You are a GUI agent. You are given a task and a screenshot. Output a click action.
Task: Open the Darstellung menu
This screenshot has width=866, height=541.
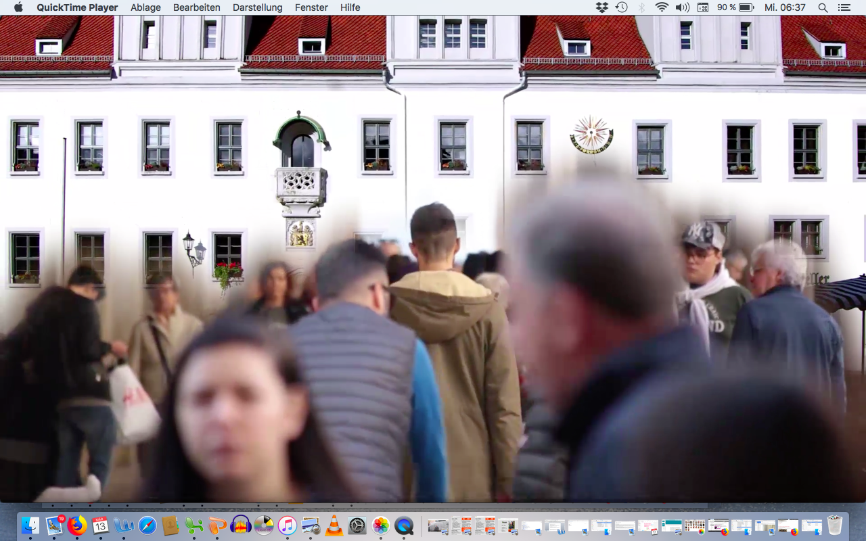[257, 7]
